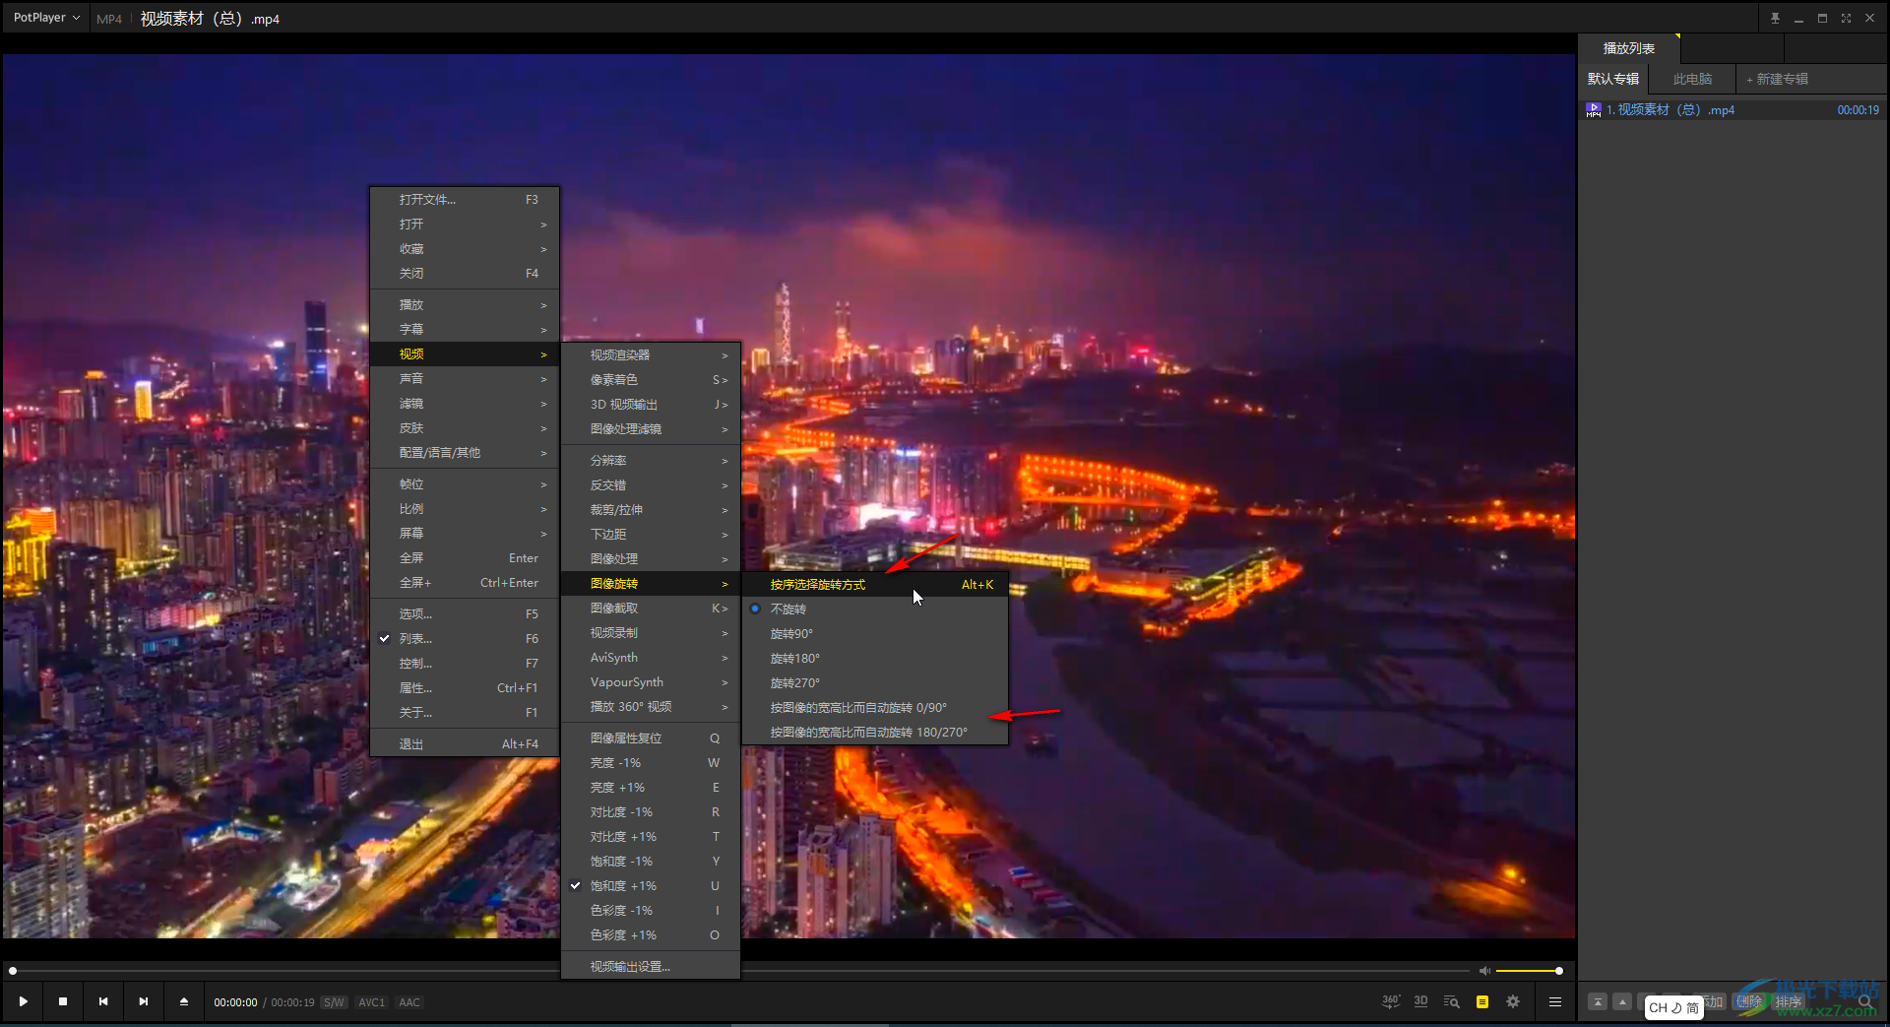Click the yellow playlist/subtitle panel icon

coord(1481,1001)
